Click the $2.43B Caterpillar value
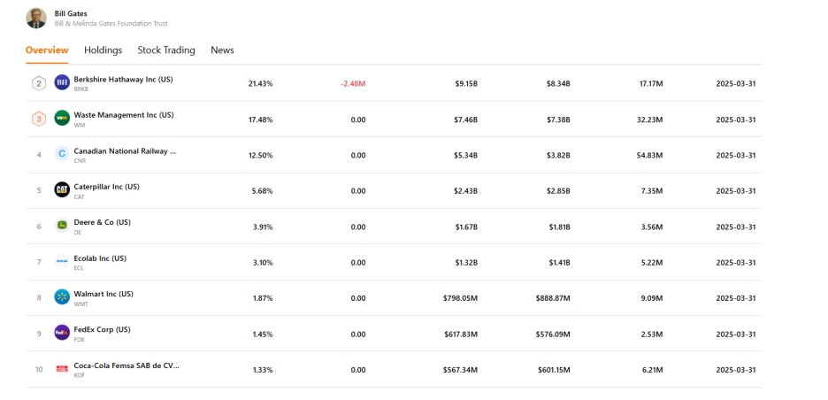 [466, 191]
